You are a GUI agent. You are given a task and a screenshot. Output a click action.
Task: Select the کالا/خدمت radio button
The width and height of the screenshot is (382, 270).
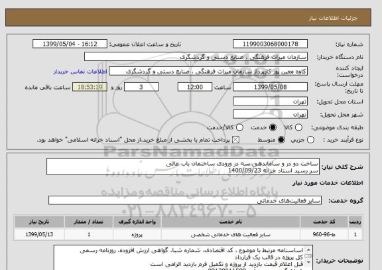(239, 127)
